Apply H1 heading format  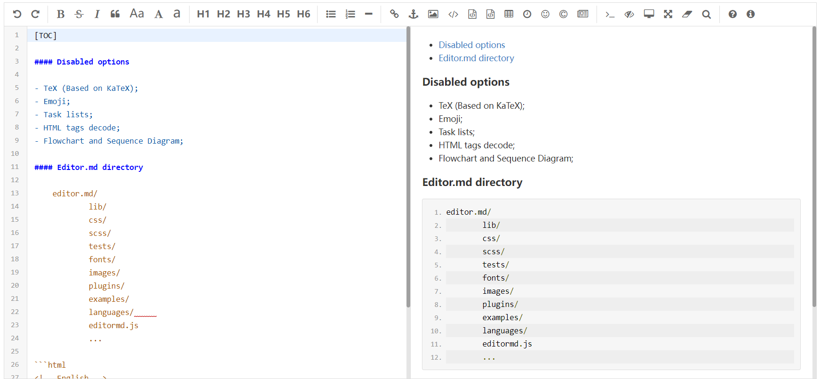pos(203,14)
